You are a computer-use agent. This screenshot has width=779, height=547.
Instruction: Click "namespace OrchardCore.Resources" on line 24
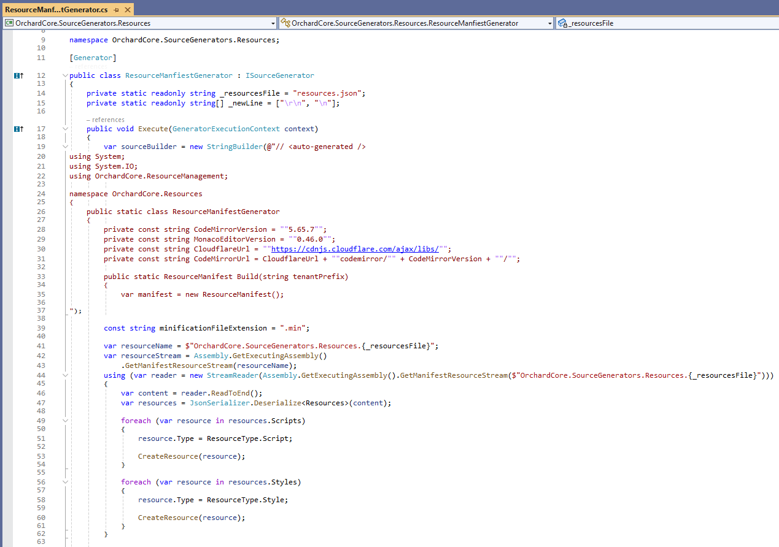click(136, 194)
